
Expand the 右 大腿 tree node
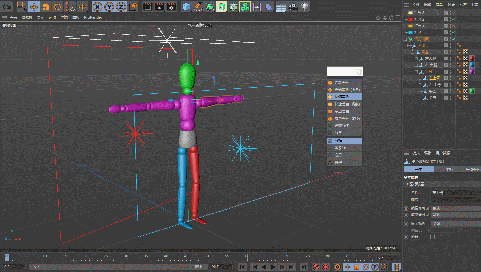tap(416, 65)
